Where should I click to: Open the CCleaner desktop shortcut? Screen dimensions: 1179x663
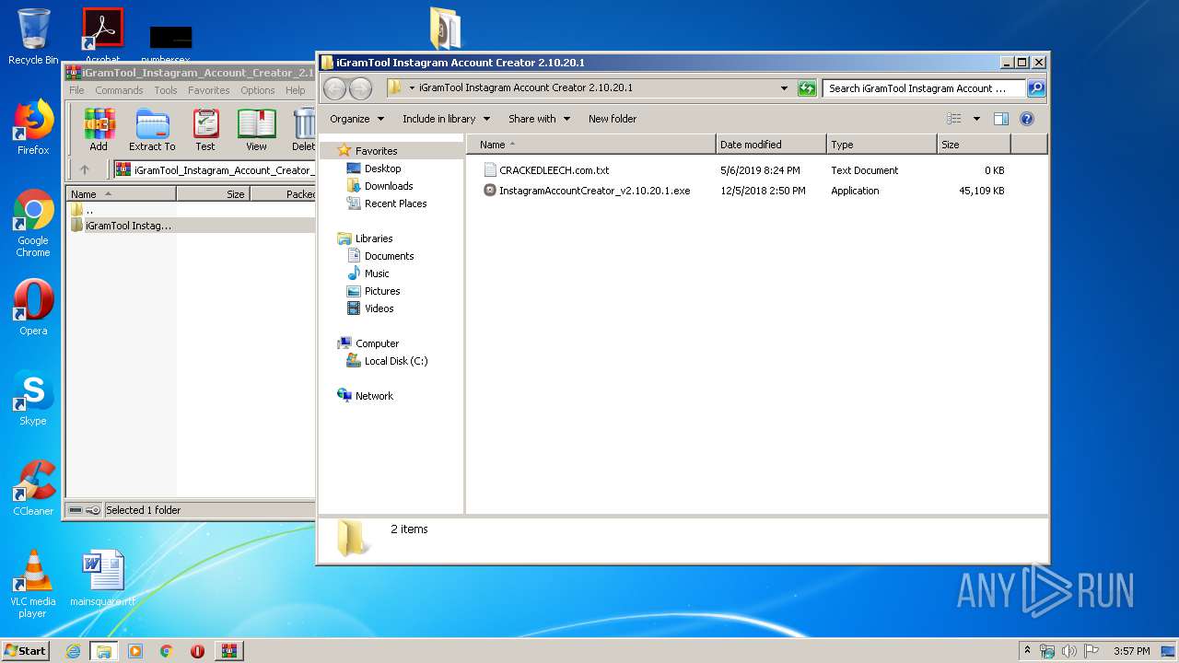[x=33, y=488]
